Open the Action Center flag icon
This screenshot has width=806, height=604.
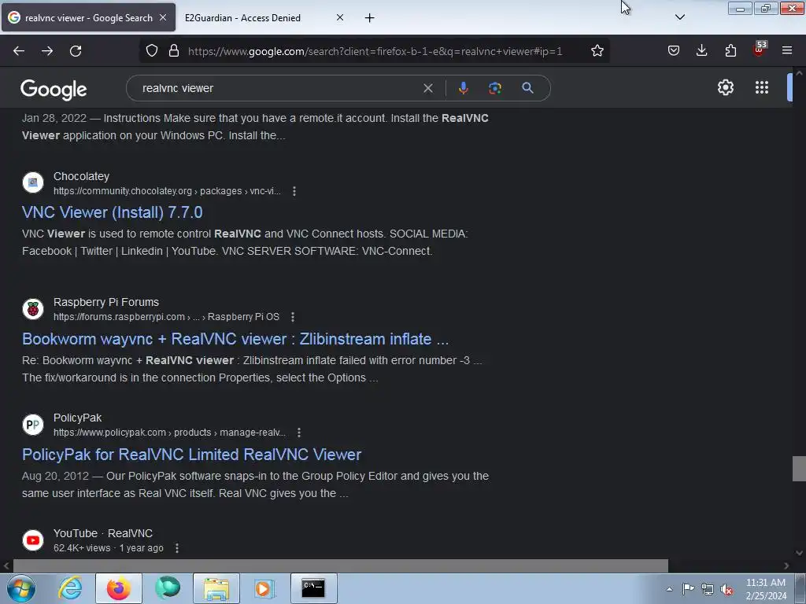[688, 588]
